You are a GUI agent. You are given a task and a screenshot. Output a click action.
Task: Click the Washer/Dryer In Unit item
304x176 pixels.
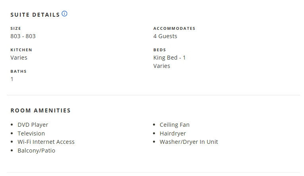[x=189, y=142]
